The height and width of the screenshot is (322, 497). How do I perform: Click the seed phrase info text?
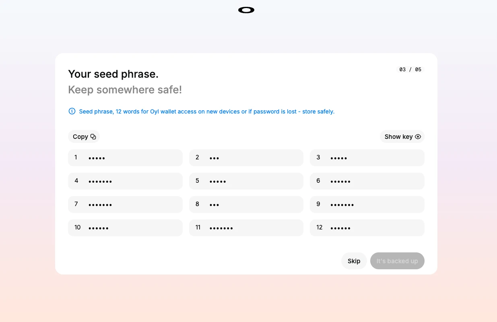[x=206, y=111]
